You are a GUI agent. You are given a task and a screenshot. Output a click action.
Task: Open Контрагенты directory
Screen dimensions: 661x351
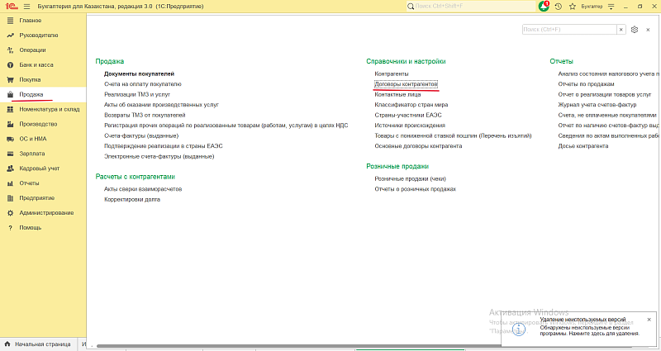coord(391,74)
